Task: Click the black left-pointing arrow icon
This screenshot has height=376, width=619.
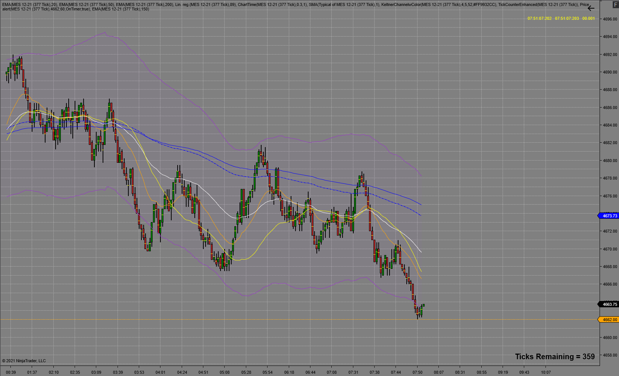Action: pyautogui.click(x=591, y=8)
